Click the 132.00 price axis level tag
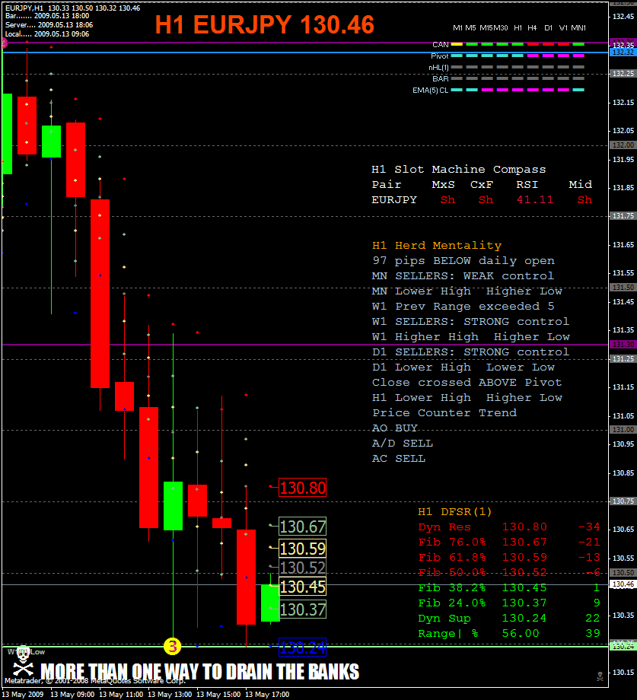 click(623, 145)
